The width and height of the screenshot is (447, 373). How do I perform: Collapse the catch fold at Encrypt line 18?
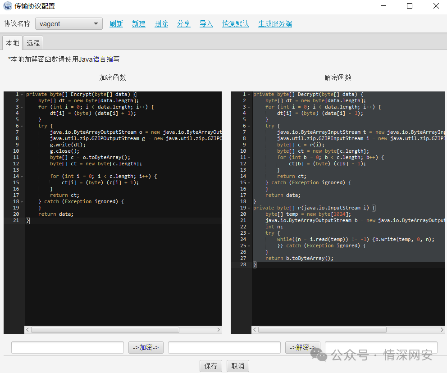(22, 202)
